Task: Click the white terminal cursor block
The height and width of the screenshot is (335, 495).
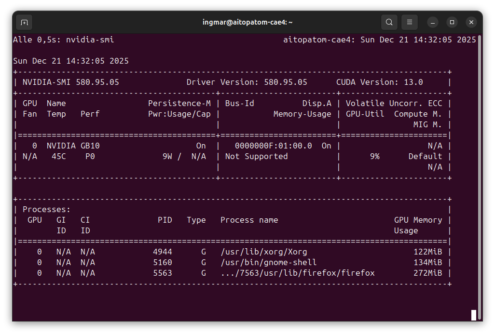Action: pos(474,315)
